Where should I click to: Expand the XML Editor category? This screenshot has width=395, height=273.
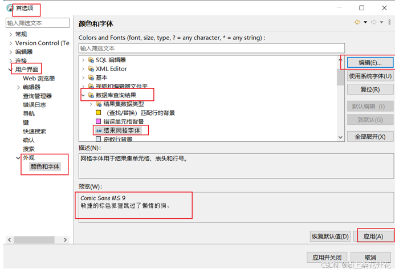point(83,69)
